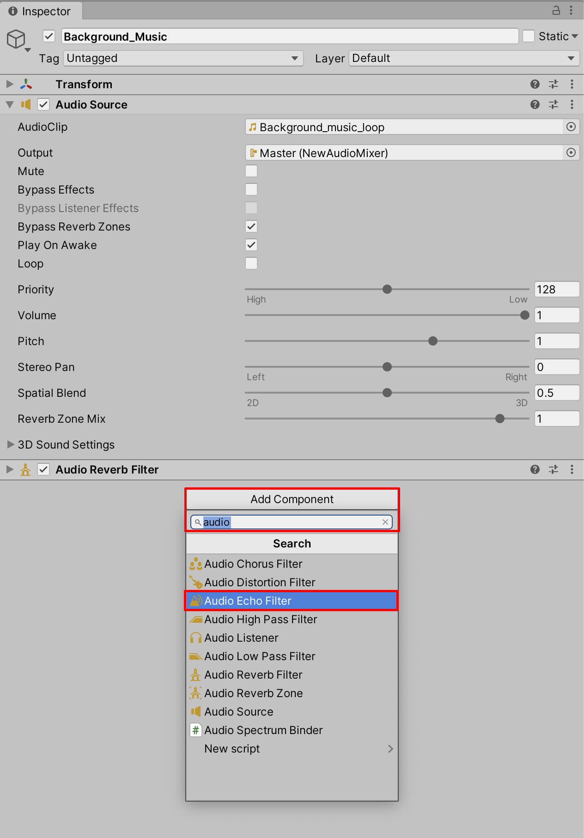Adjust the Pitch slider handle

(x=433, y=341)
